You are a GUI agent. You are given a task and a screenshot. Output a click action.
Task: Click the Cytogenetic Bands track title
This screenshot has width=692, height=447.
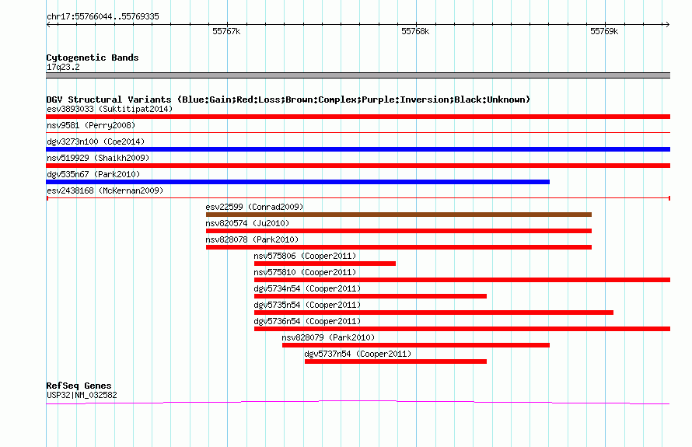tap(93, 58)
